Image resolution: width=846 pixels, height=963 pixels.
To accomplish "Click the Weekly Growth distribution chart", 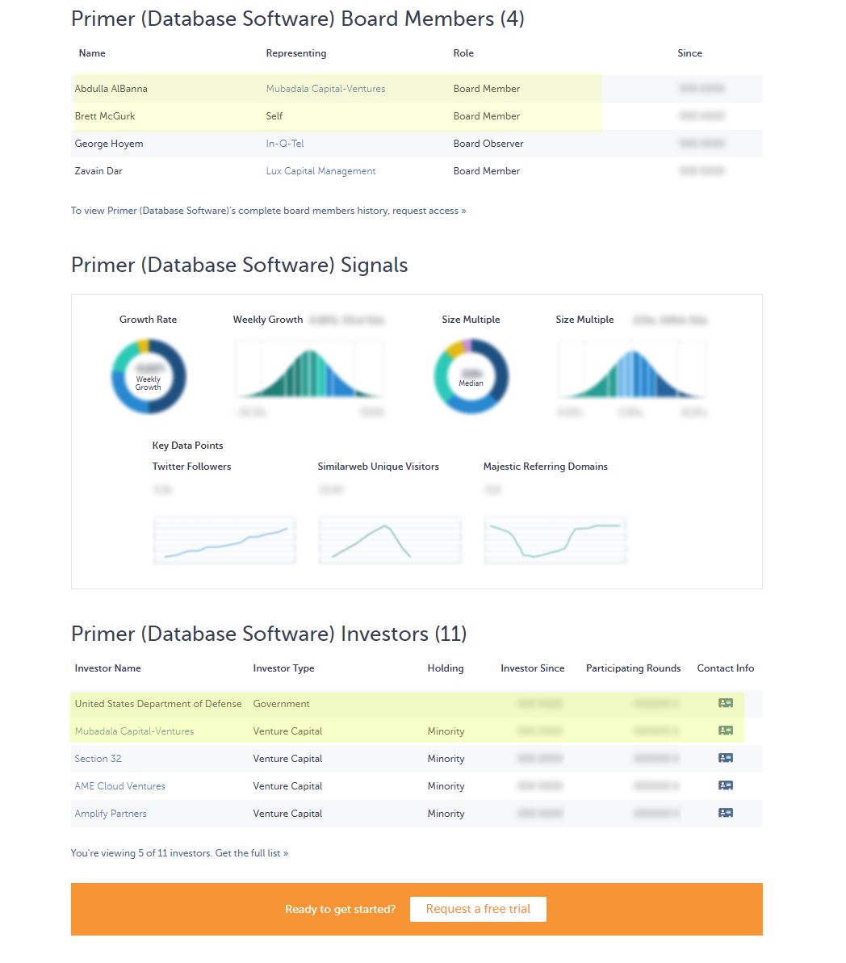I will 309,370.
